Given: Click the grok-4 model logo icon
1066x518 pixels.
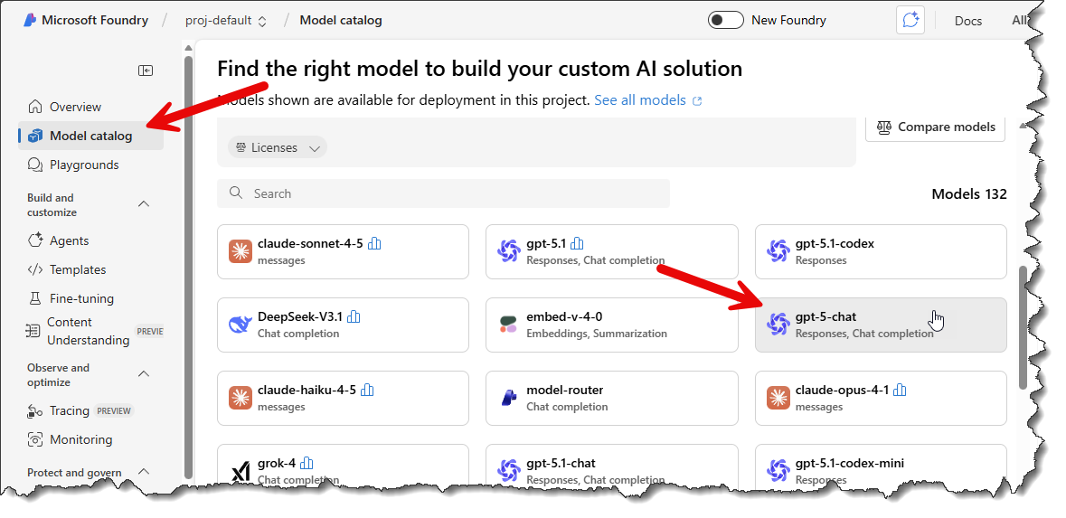Looking at the screenshot, I should click(241, 471).
